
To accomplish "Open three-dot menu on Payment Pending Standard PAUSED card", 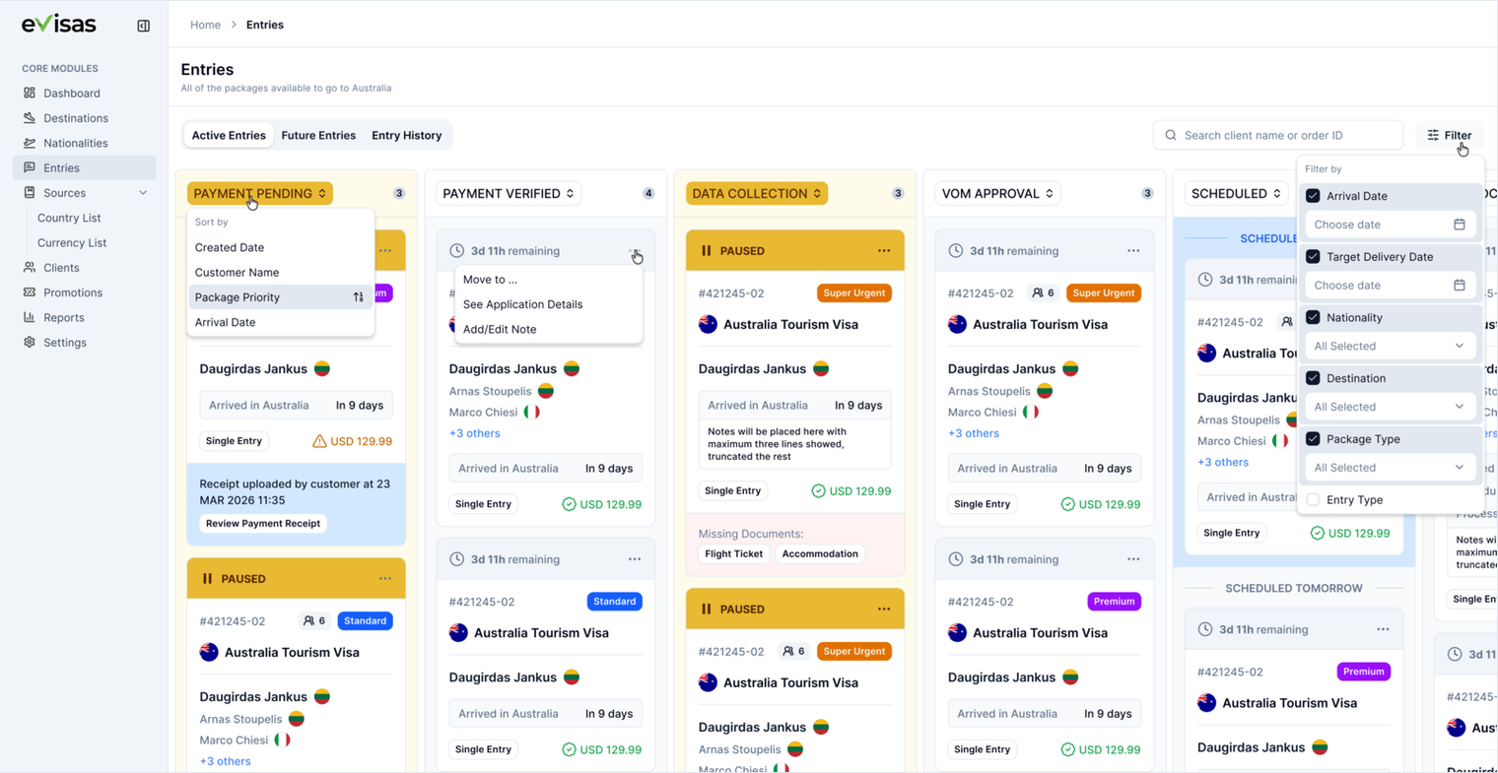I will click(x=385, y=579).
